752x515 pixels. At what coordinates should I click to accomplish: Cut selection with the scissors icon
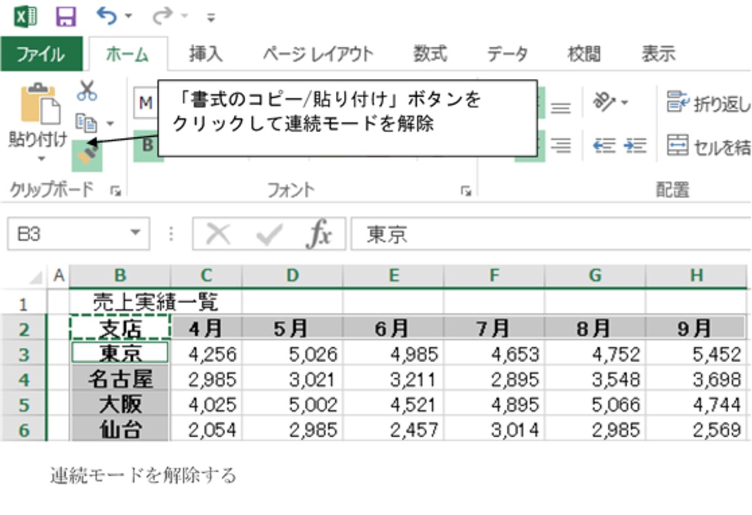[x=87, y=91]
